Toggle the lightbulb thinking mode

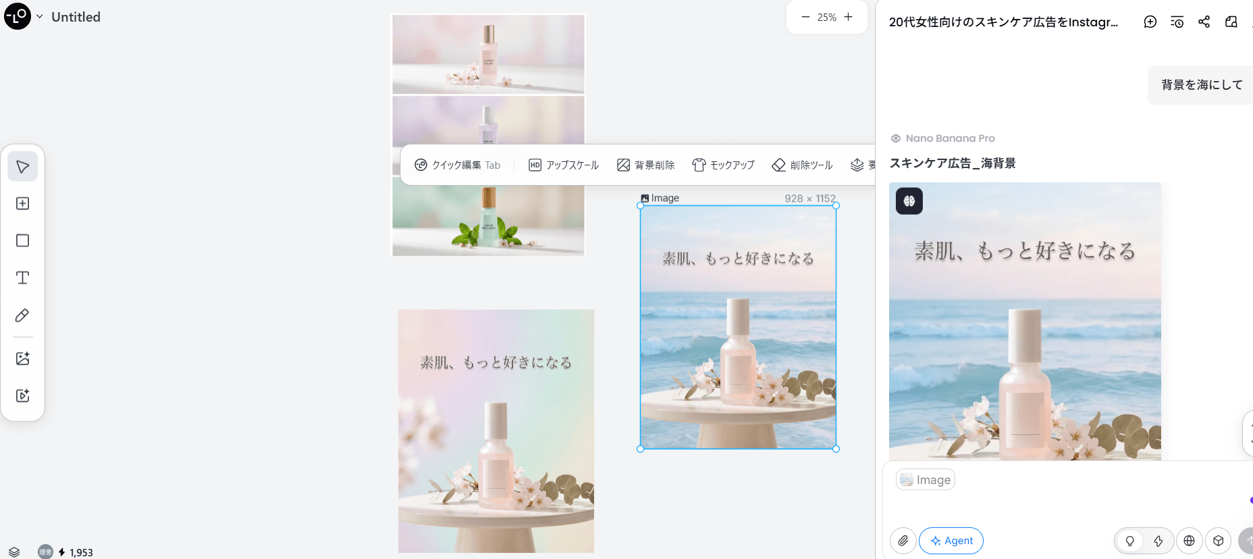pos(1129,541)
